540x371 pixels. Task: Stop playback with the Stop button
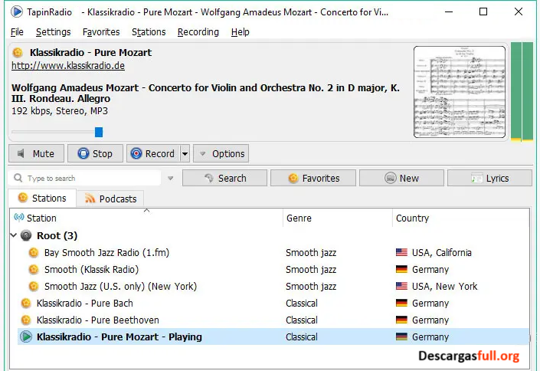[x=96, y=153]
